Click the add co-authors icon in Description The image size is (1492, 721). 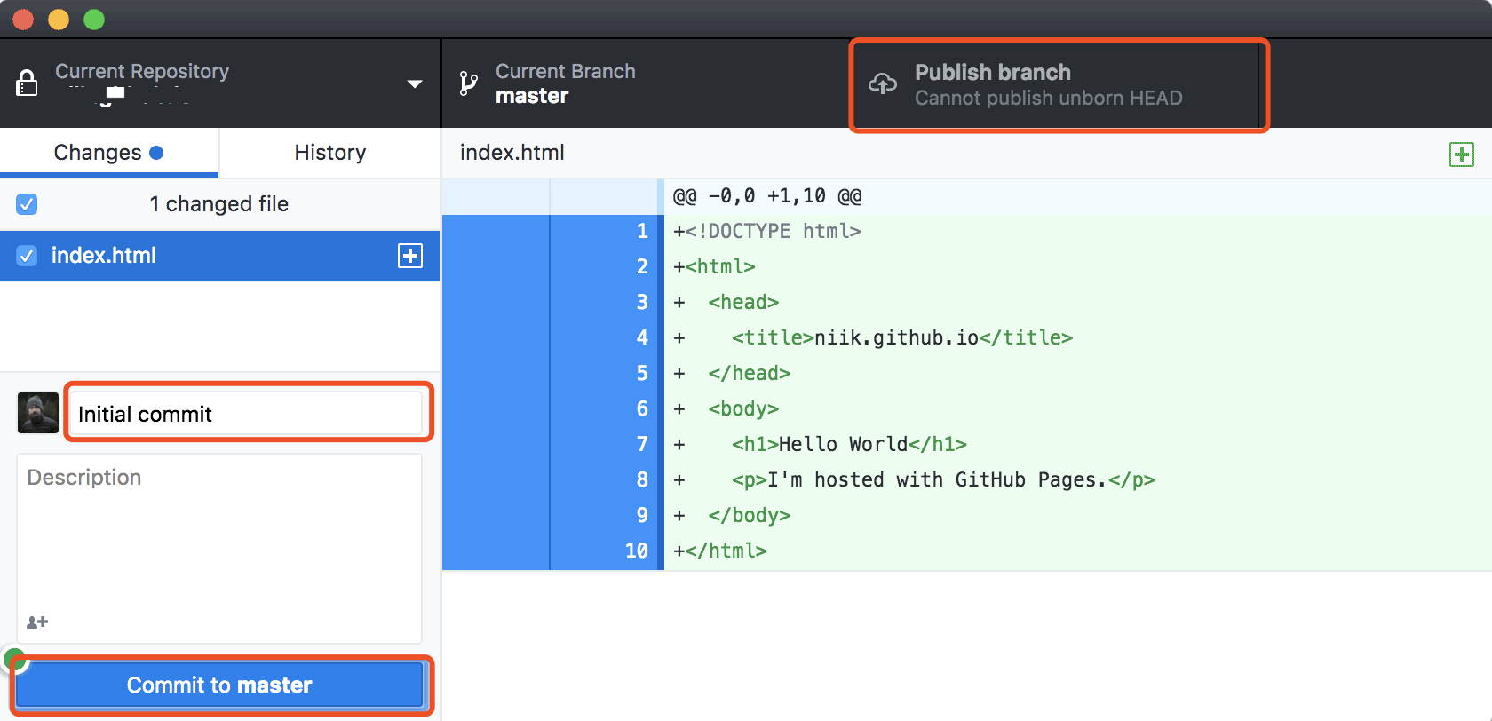pos(37,622)
